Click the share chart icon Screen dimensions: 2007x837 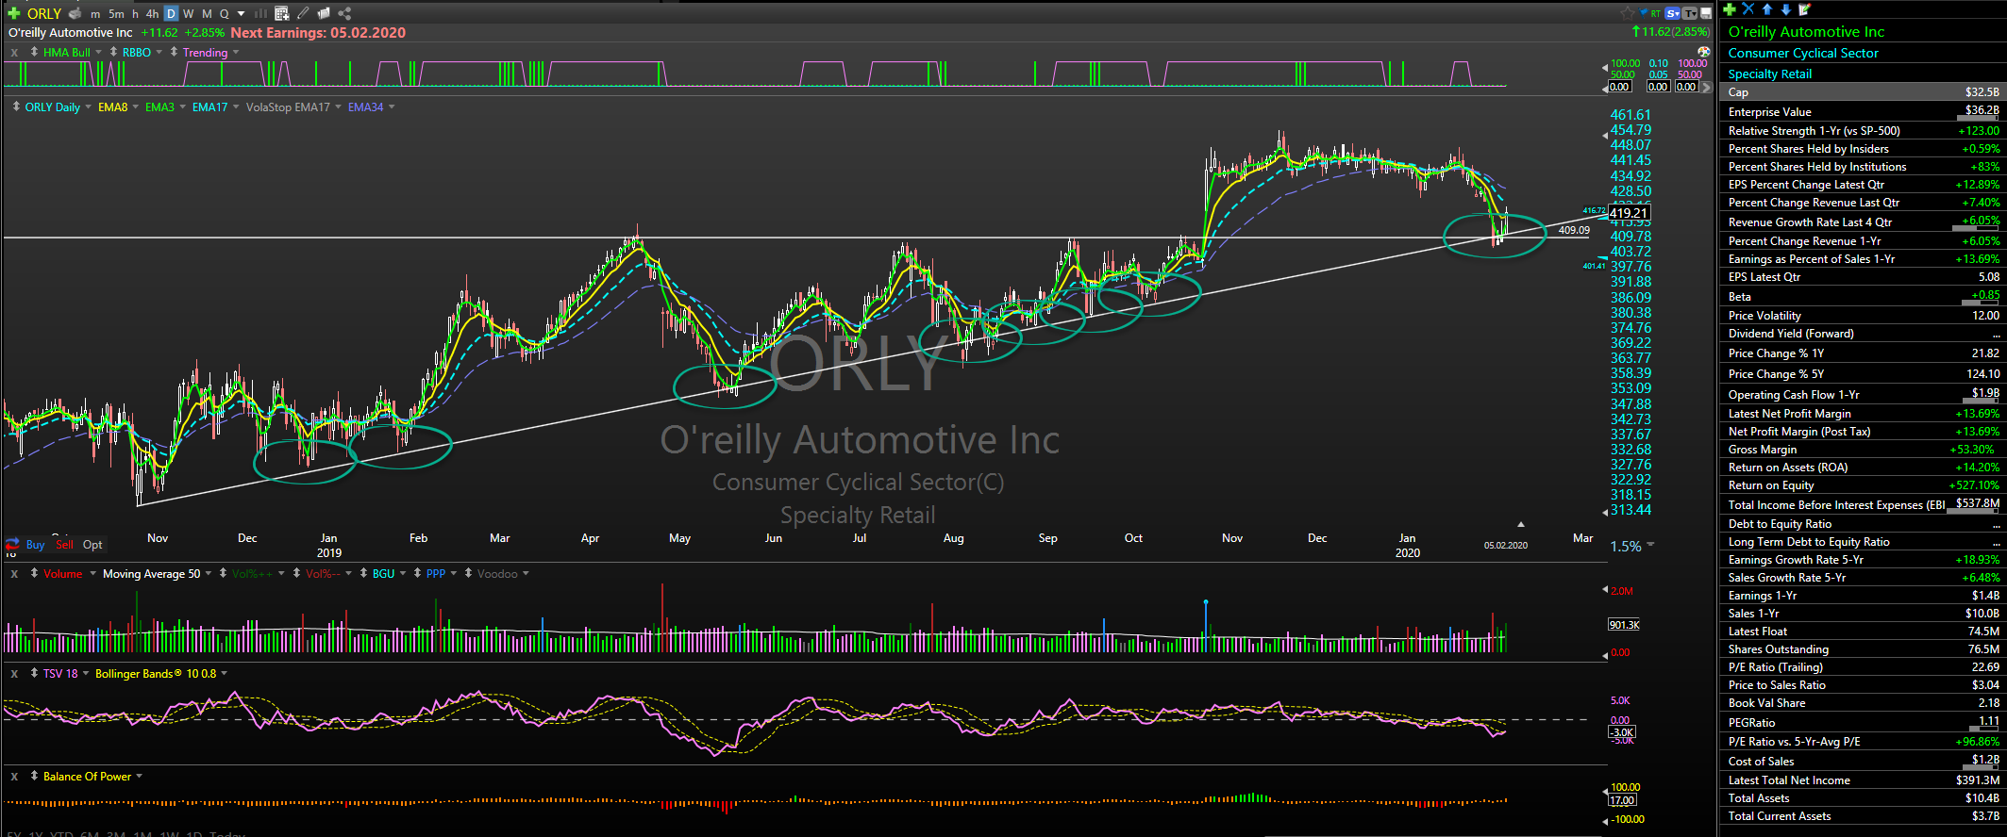(x=344, y=13)
